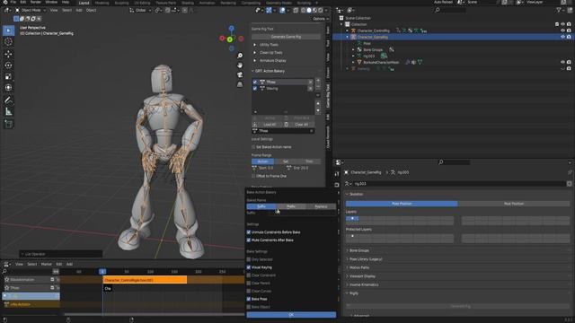575x323 pixels.
Task: Switch perspective/orthographic grid icon
Action: coord(240,84)
